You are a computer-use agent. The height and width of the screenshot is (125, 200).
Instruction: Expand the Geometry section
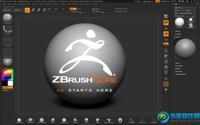tap(178, 34)
